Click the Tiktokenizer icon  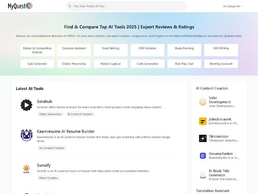coord(203,138)
